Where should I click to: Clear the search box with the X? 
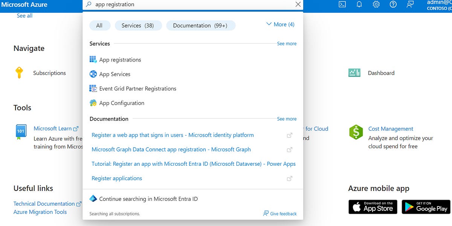tap(298, 5)
